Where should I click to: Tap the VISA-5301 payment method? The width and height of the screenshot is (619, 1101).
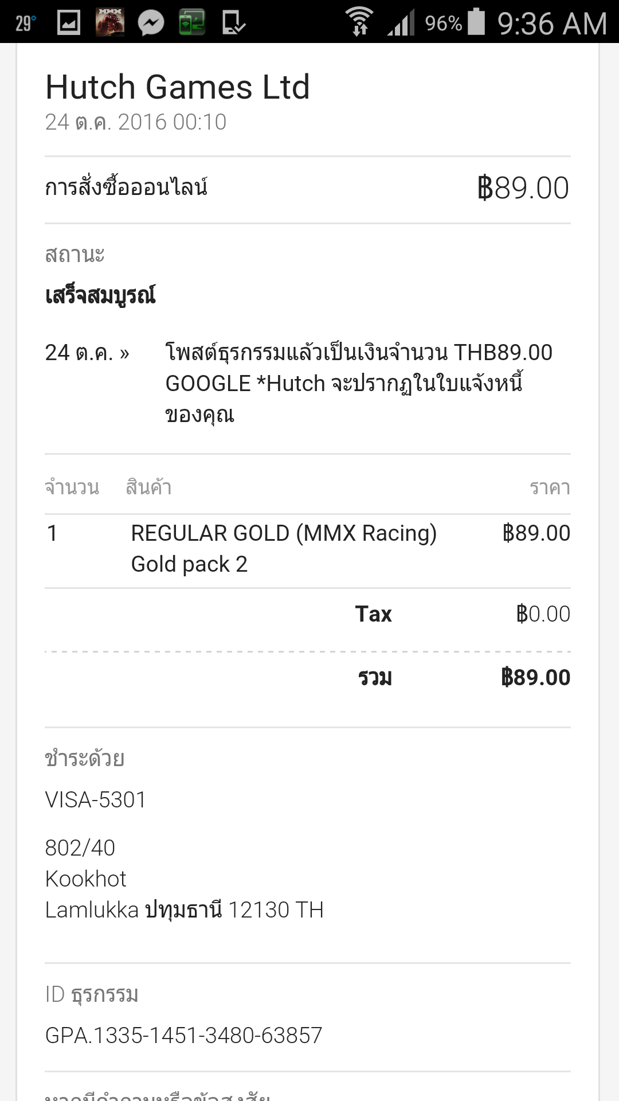coord(96,800)
